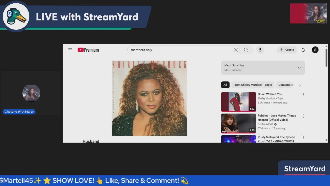Image resolution: width=330 pixels, height=186 pixels.
Task: Click the Create button
Action: point(287,50)
